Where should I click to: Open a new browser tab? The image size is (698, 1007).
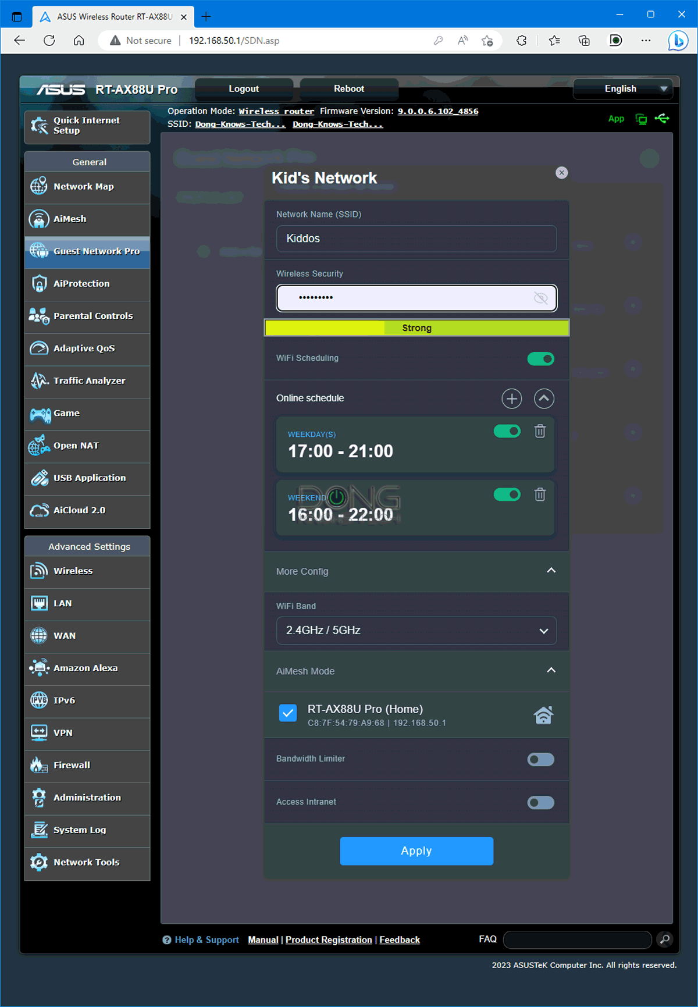pos(206,16)
